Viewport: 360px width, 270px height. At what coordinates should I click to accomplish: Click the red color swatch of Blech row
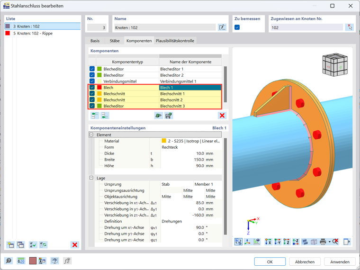99,87
